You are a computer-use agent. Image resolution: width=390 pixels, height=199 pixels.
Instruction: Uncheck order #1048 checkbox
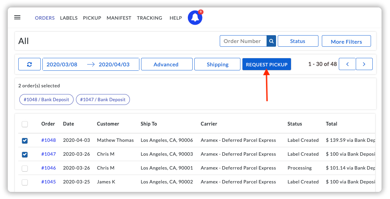pos(25,141)
